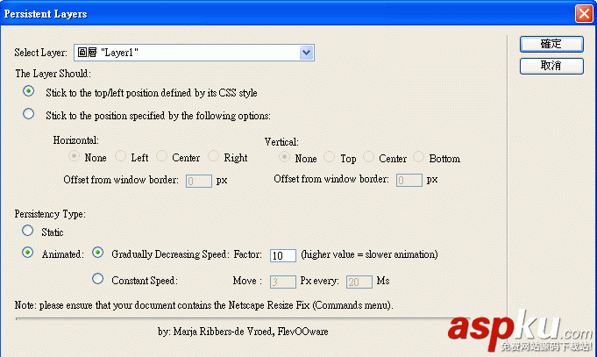Select Horizontal Right radio button

(213, 156)
